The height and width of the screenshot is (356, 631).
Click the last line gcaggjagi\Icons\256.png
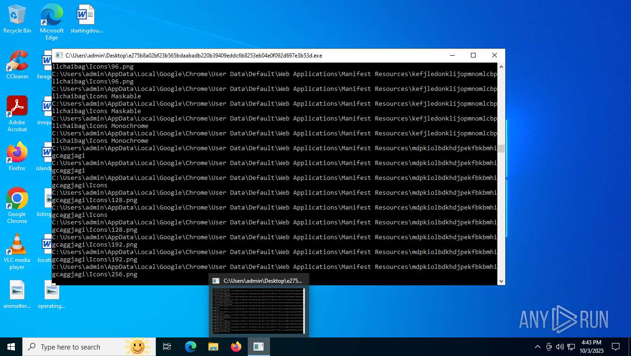tap(95, 274)
